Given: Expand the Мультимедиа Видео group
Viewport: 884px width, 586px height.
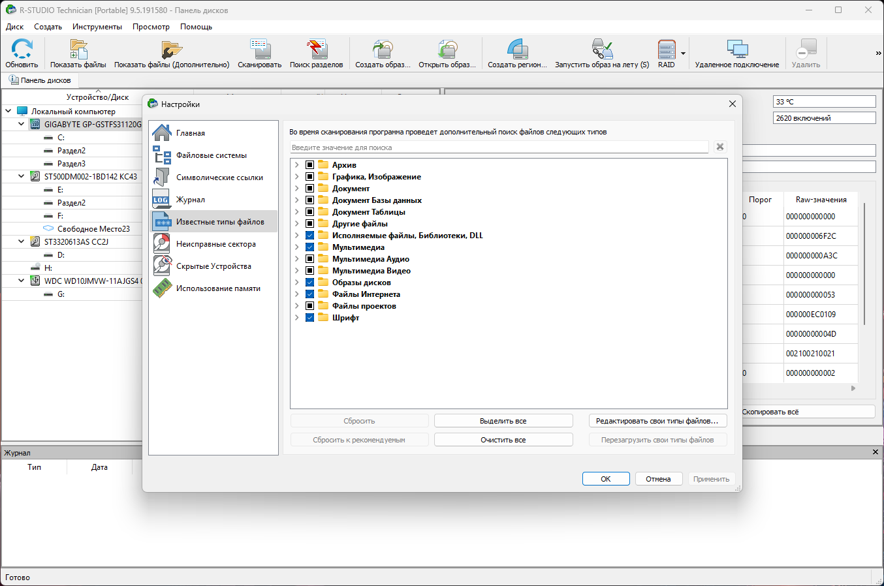Looking at the screenshot, I should (297, 271).
